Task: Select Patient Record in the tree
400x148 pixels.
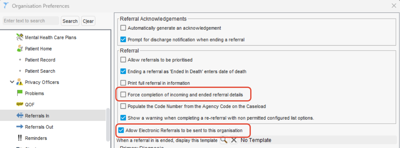Action: 40,60
